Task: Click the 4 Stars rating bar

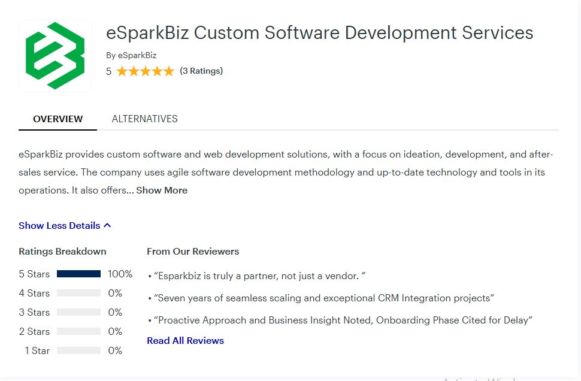Action: pos(78,293)
